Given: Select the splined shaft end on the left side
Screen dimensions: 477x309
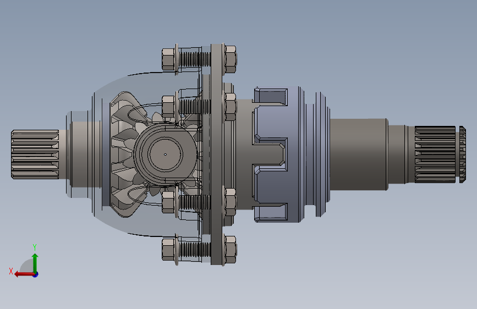Looking at the screenshot, I should point(35,154).
